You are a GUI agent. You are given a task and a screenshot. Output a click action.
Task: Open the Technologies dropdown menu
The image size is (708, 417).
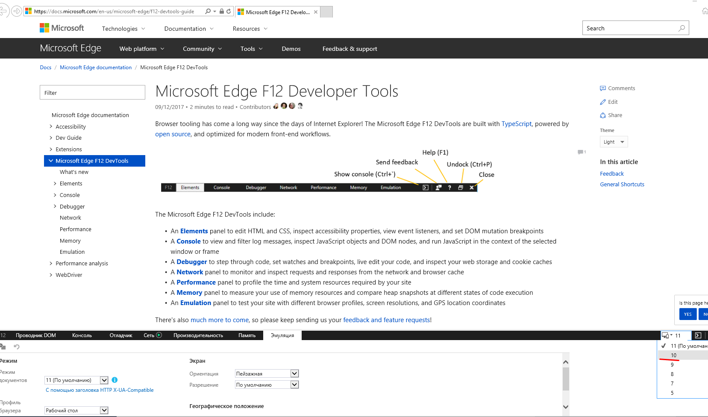click(x=123, y=29)
